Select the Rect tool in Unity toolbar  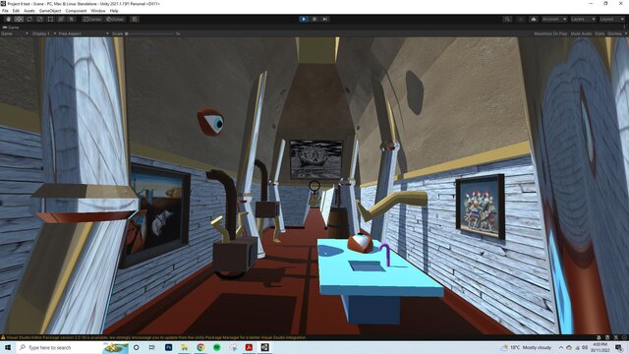(x=50, y=19)
